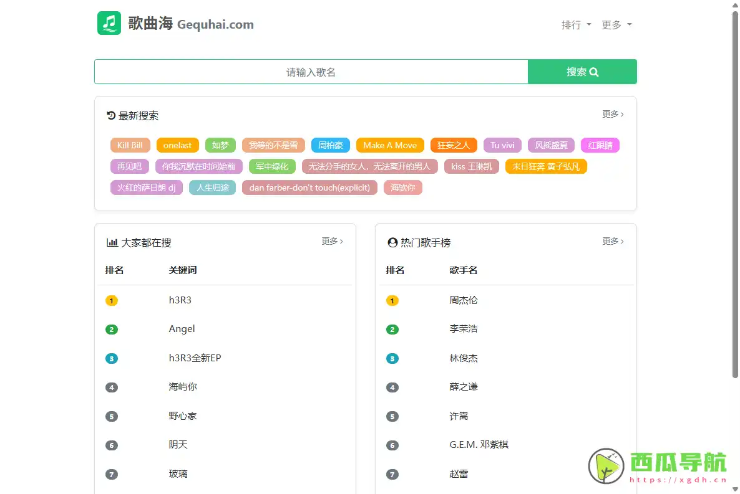The height and width of the screenshot is (494, 740).
Task: Click the 歌曲海 Gequhai.com site title
Action: tap(191, 24)
